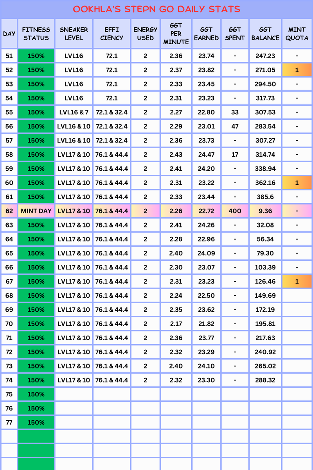This screenshot has width=313, height=470.
Task: Click the 317.73 balance value
Action: coord(265,98)
